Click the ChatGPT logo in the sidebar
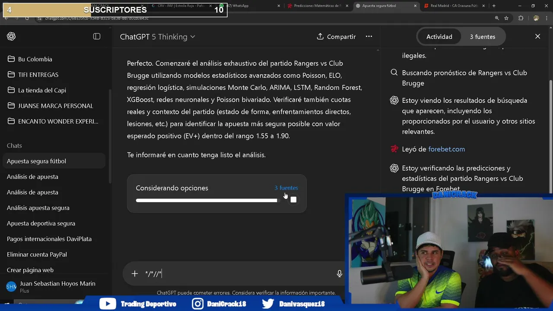The height and width of the screenshot is (311, 553). point(11,37)
